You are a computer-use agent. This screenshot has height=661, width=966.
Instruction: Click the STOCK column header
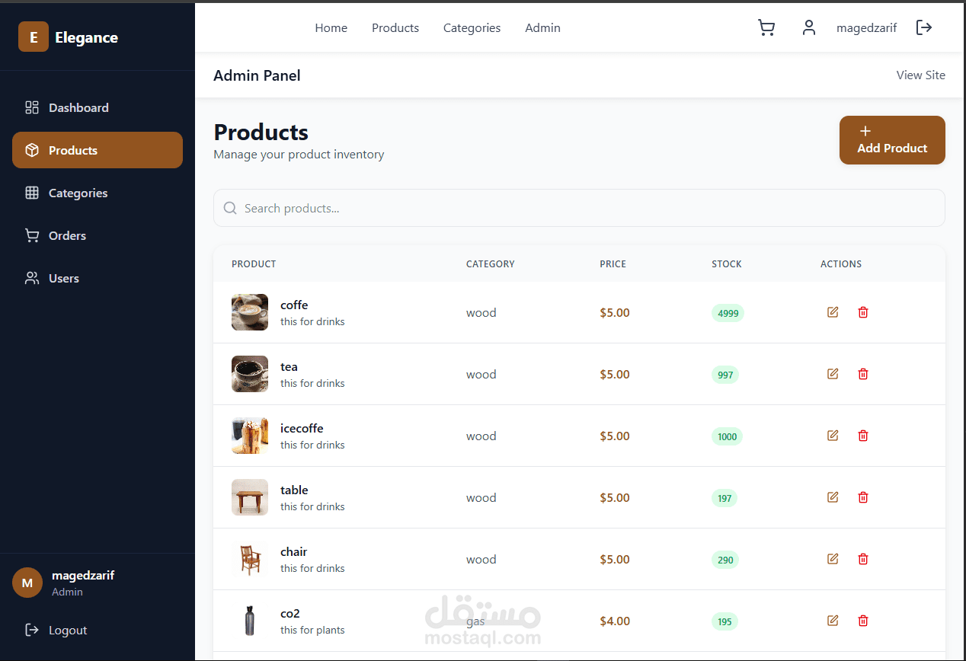tap(727, 264)
